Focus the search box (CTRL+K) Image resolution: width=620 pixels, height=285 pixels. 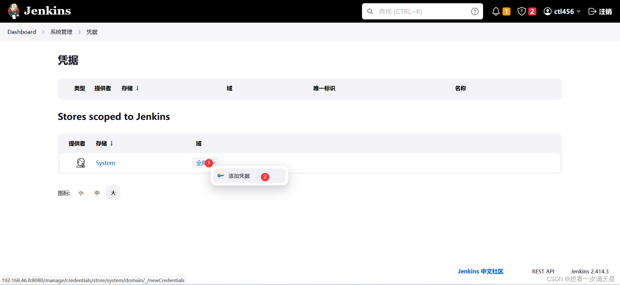click(x=422, y=11)
